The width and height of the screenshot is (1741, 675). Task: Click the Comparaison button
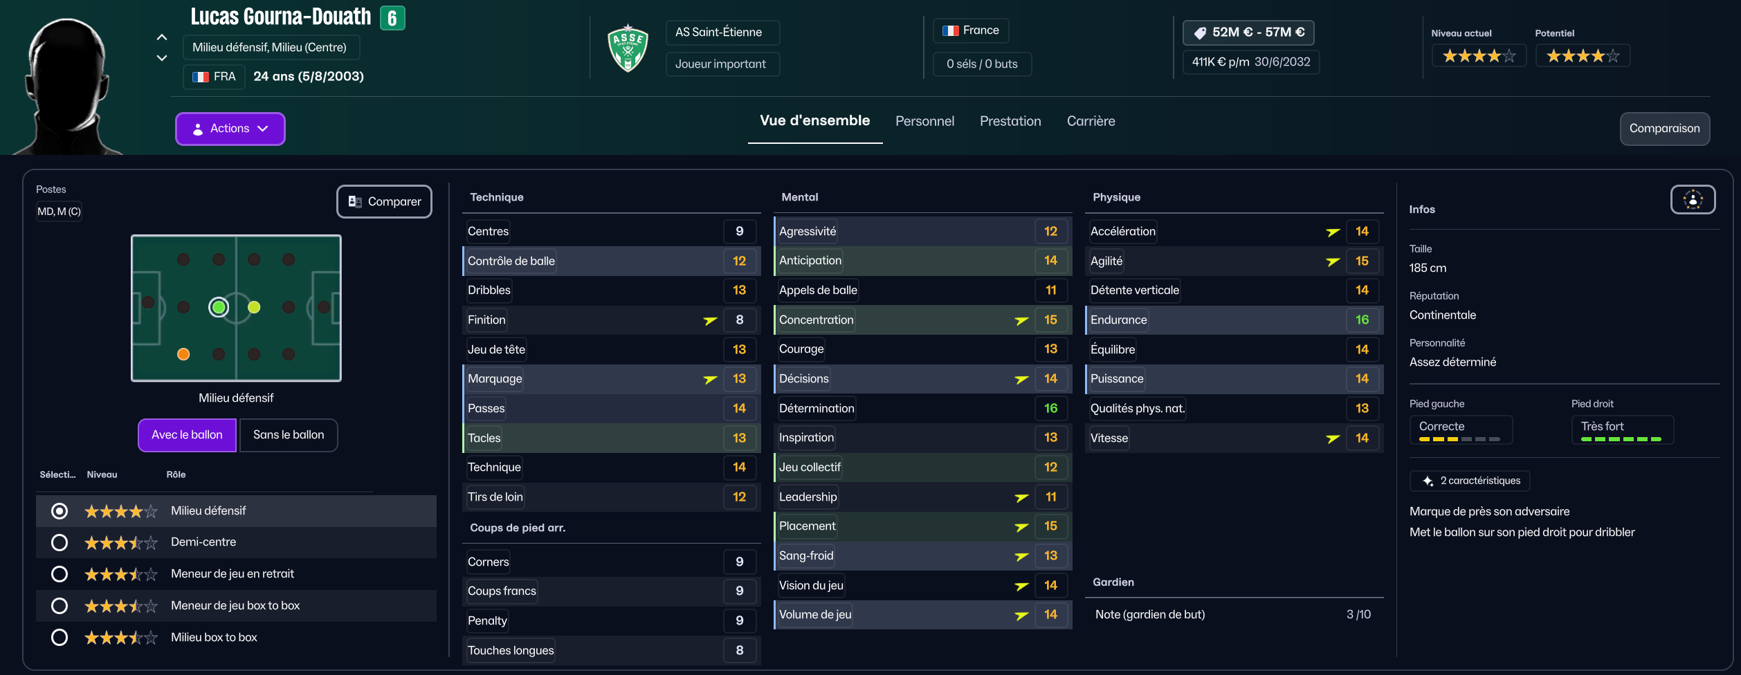1664,129
